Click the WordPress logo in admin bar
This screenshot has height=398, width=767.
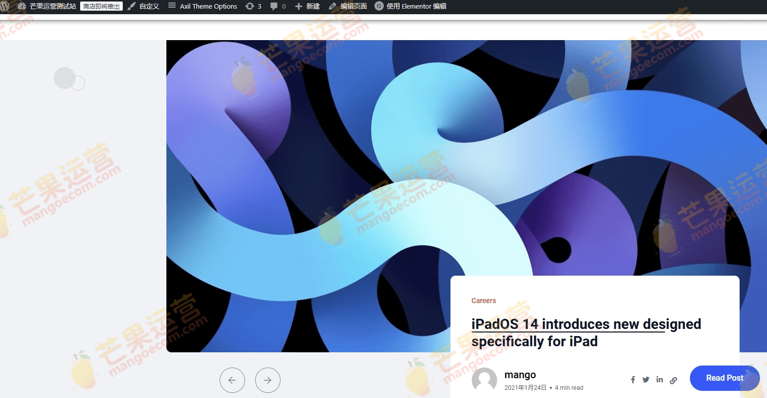click(4, 6)
